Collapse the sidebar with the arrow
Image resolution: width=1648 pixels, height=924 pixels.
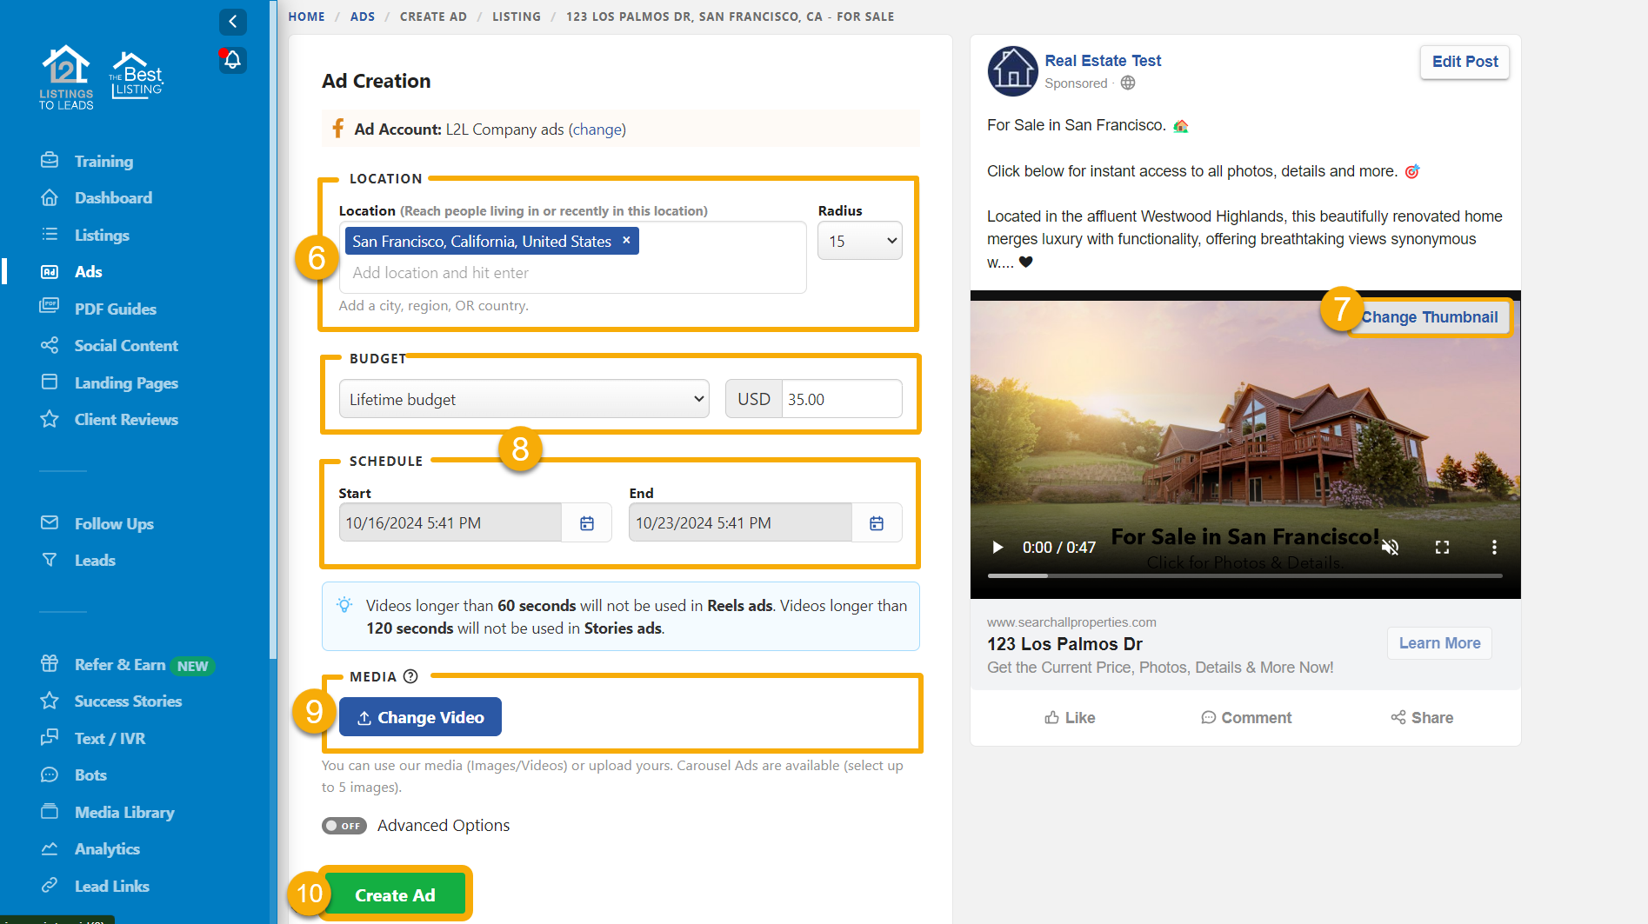[231, 22]
